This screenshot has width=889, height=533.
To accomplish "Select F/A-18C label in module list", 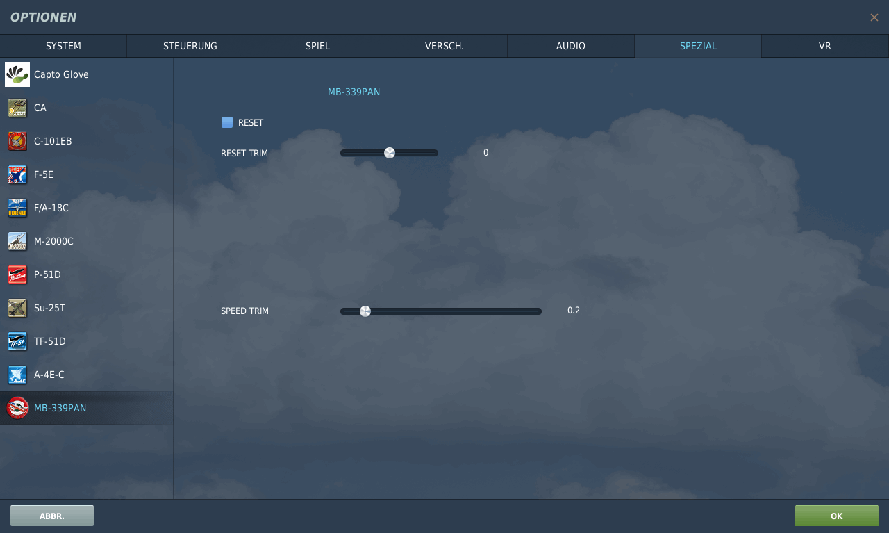I will [51, 208].
